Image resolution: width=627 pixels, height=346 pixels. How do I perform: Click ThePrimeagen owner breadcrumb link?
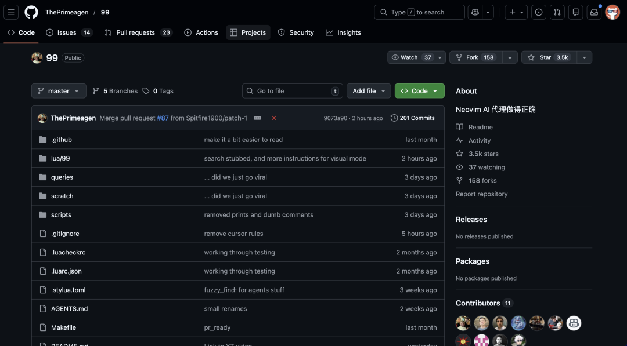[x=67, y=12]
